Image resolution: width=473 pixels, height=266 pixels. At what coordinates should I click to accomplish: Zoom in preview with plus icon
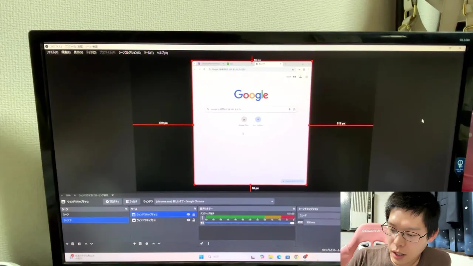pos(74,195)
